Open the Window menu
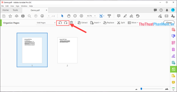Image resolution: width=177 pixels, height=92 pixels. click(x=24, y=6)
